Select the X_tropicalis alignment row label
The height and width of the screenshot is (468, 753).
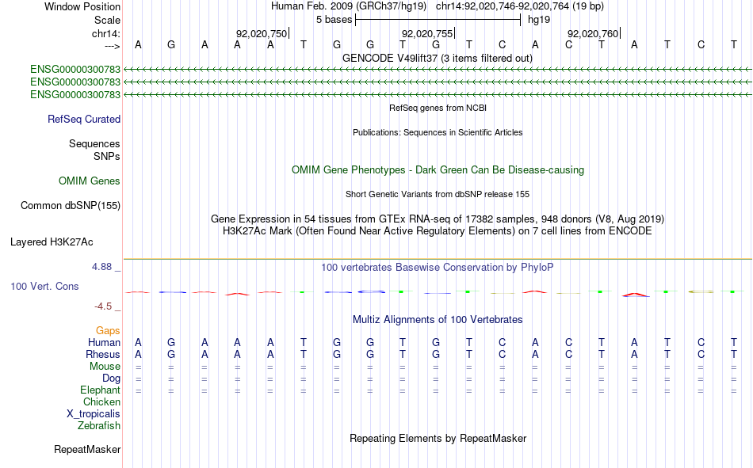tap(94, 414)
